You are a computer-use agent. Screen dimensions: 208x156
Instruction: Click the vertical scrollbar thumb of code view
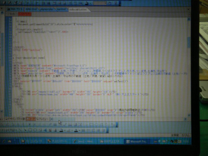click(x=189, y=42)
